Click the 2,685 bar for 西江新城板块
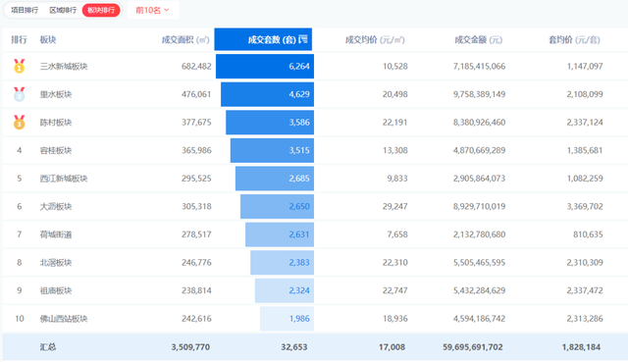Image resolution: width=628 pixels, height=362 pixels. [275, 179]
